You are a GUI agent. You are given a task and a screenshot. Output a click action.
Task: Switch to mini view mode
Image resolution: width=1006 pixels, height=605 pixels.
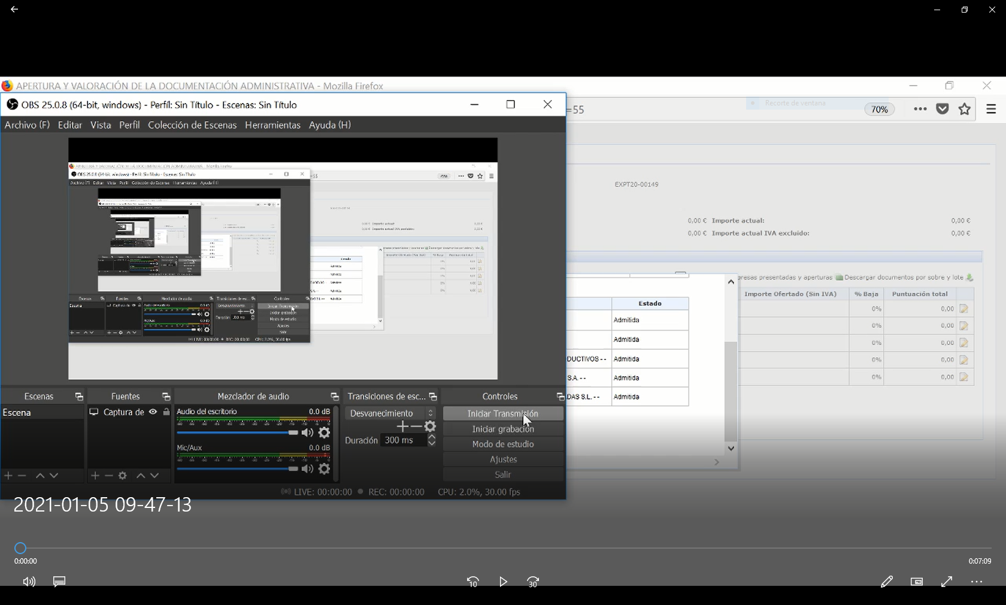(x=916, y=582)
